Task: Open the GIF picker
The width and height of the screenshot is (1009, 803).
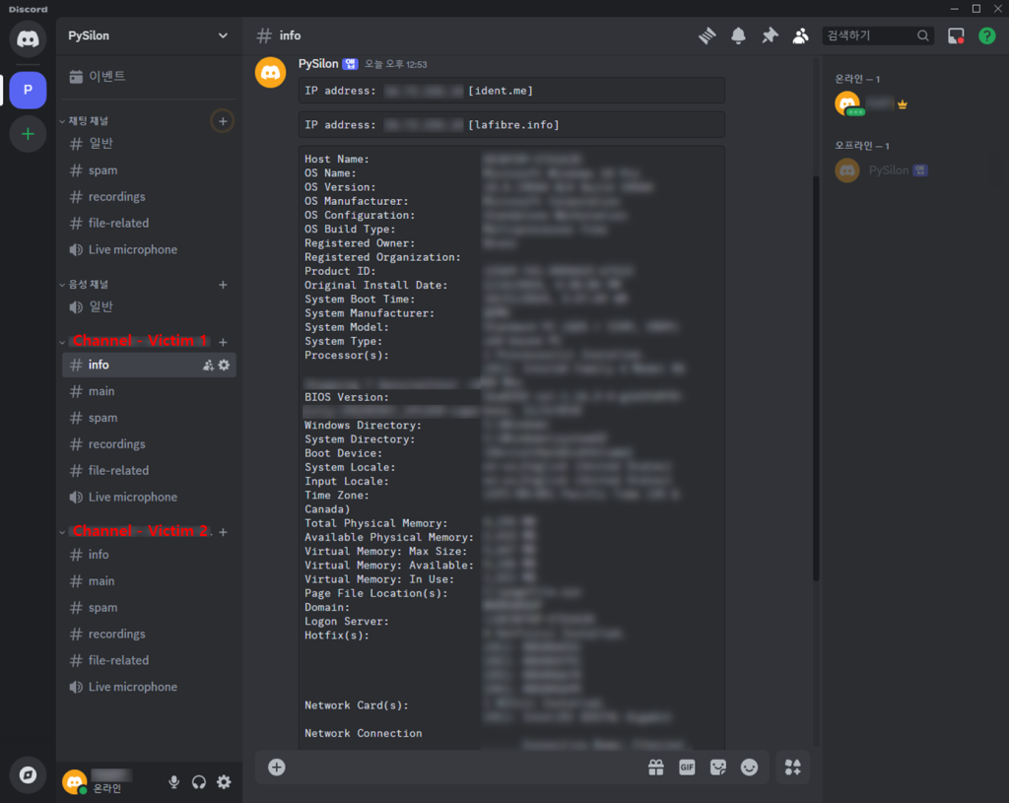Action: tap(687, 768)
